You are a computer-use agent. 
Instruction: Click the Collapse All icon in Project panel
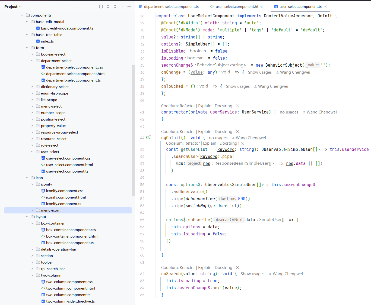point(115,7)
